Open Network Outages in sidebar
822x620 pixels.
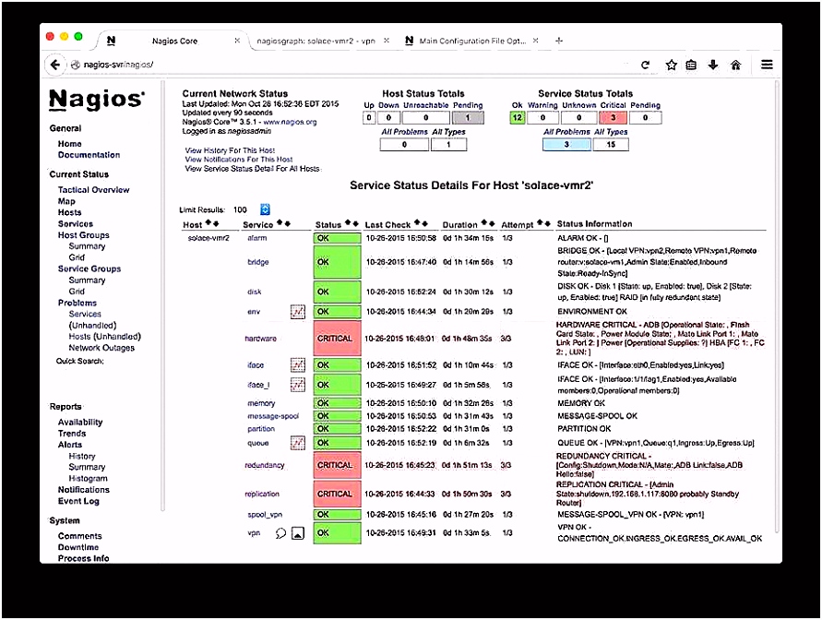click(101, 348)
